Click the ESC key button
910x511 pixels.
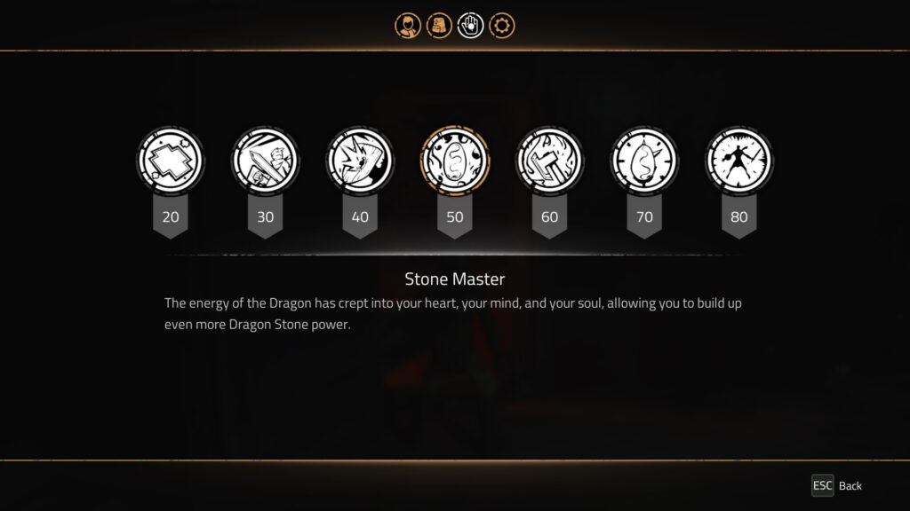[x=822, y=485]
